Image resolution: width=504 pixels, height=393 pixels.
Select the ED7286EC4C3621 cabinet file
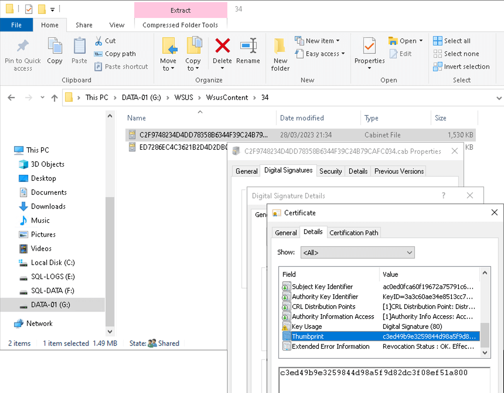pyautogui.click(x=178, y=147)
